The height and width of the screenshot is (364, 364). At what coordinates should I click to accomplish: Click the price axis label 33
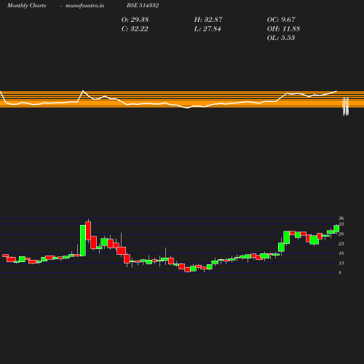(x=341, y=224)
